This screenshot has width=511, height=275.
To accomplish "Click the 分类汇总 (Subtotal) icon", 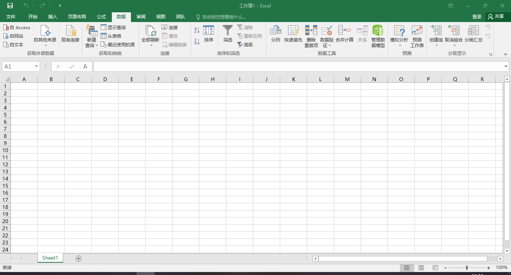I will pyautogui.click(x=473, y=35).
